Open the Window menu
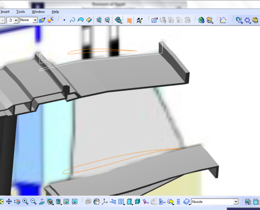Screen dimensions: 260x210 38,12
